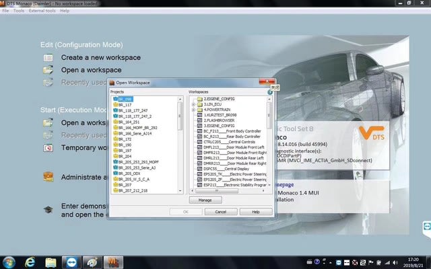Select project BR_204

pyautogui.click(x=123, y=156)
